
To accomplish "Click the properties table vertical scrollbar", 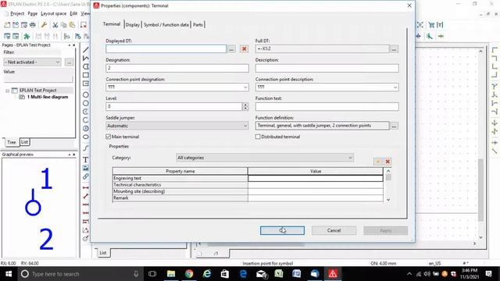I will click(388, 186).
